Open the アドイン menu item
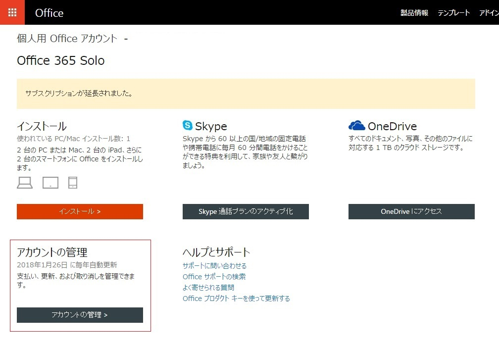Viewport: 499px width, 350px height. click(x=489, y=13)
